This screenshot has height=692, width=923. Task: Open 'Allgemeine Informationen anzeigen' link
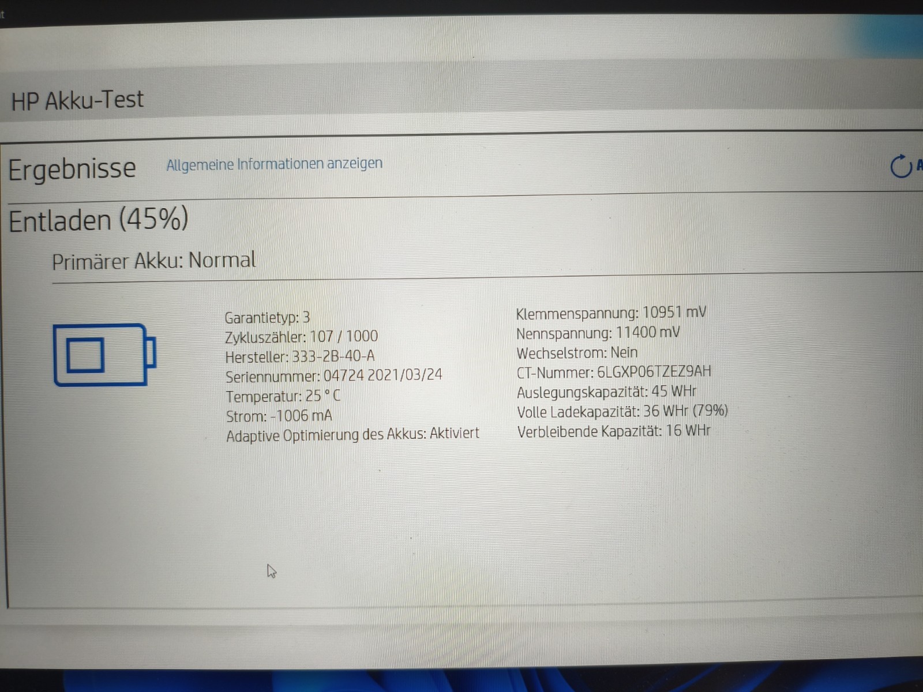coord(274,164)
